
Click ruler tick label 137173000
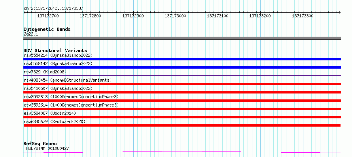[175, 16]
